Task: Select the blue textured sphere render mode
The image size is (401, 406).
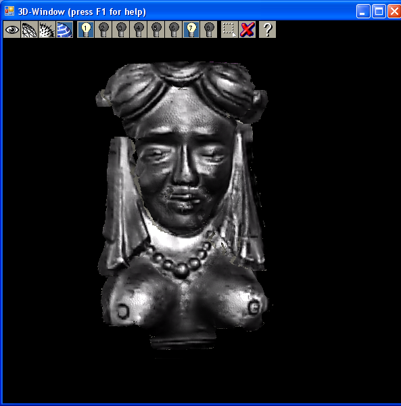Action: (64, 30)
